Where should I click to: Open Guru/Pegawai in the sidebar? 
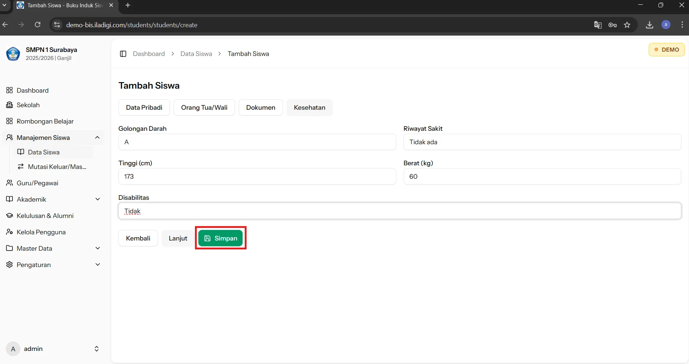37,183
